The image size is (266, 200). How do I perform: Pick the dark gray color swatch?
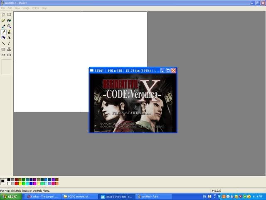click(12, 180)
